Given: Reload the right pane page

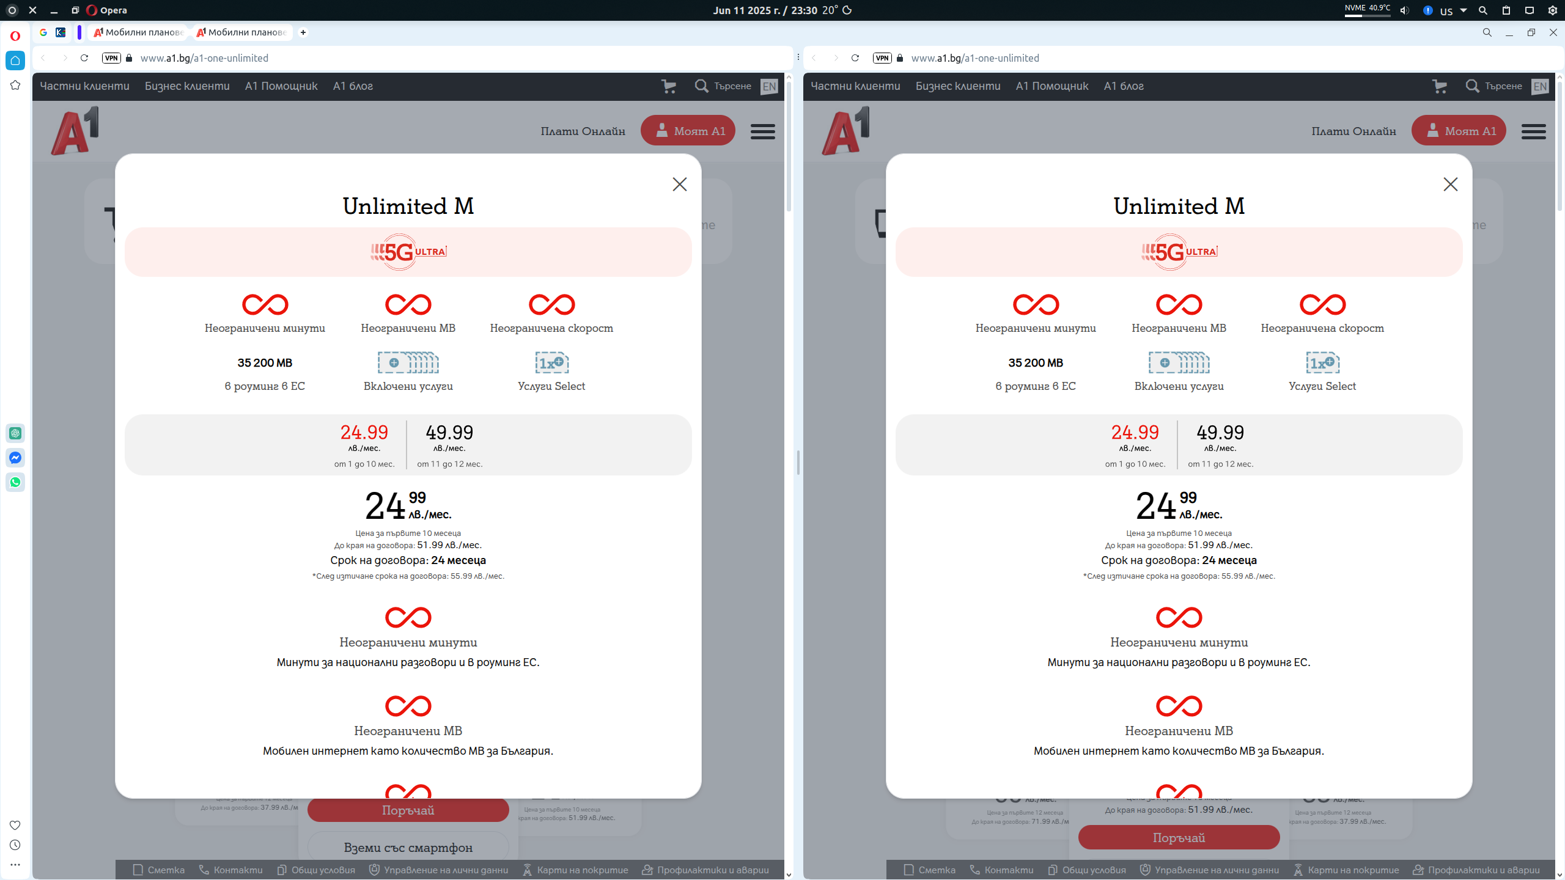Looking at the screenshot, I should coord(855,58).
